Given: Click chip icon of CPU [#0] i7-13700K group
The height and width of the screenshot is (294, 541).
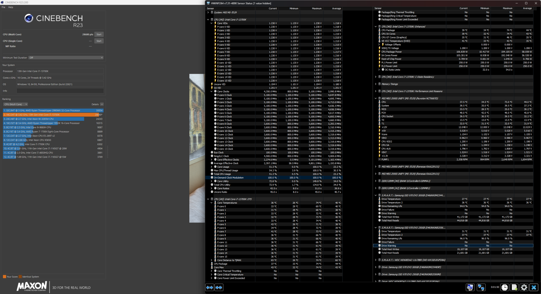Looking at the screenshot, I should tap(212, 20).
